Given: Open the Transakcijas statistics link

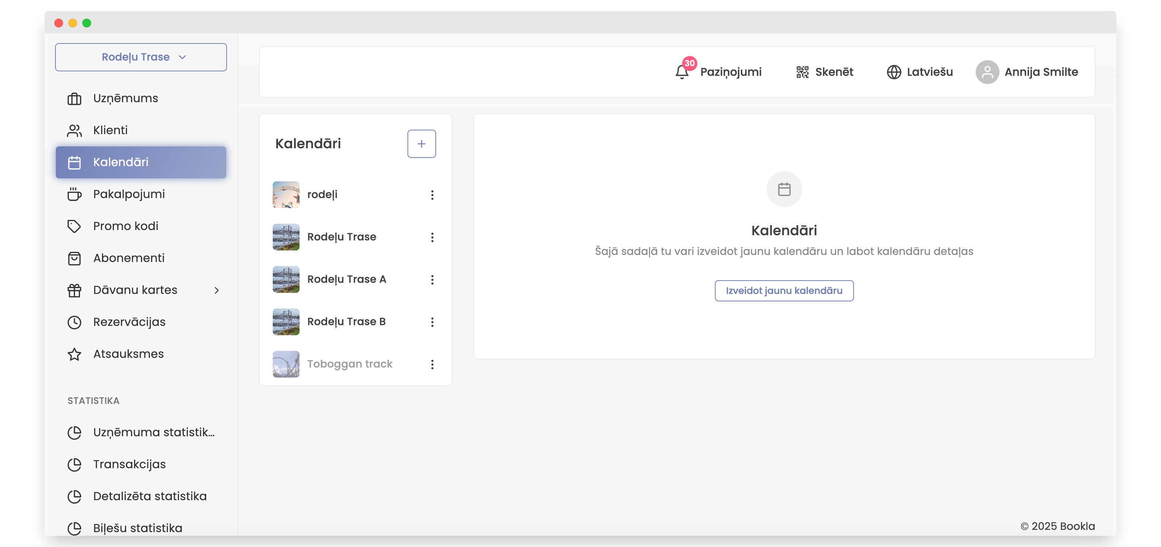Looking at the screenshot, I should (129, 464).
